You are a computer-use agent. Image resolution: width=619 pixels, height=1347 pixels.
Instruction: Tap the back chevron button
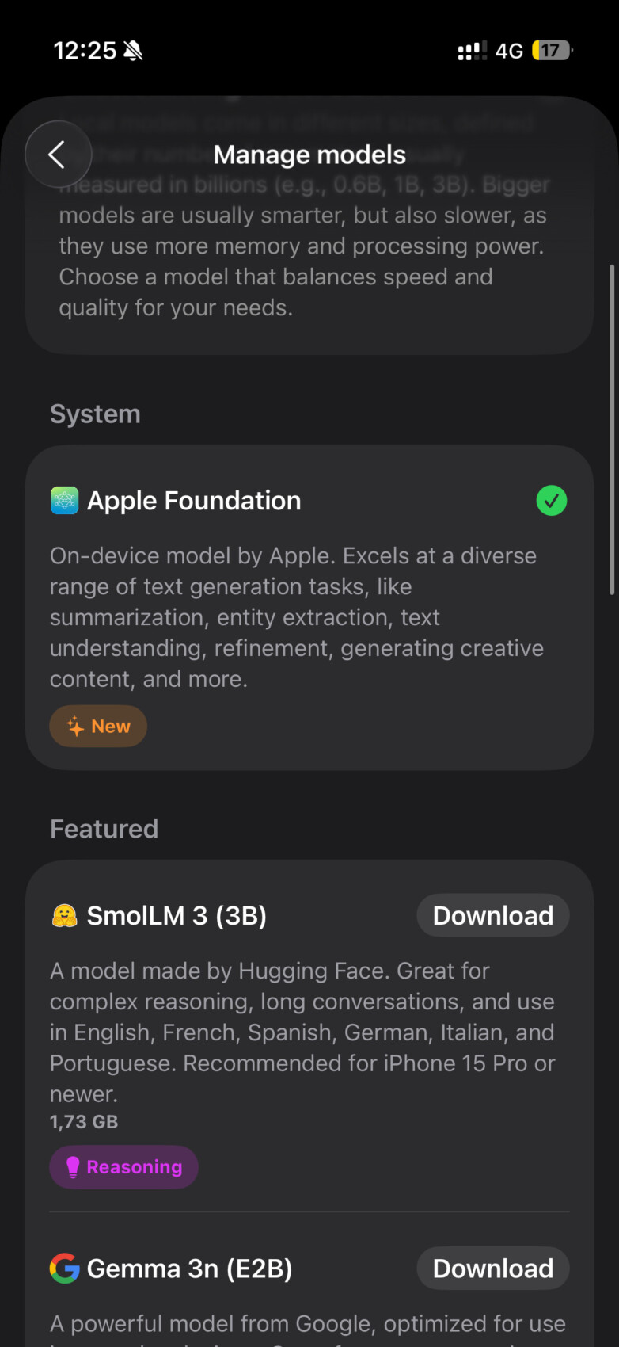(x=58, y=155)
